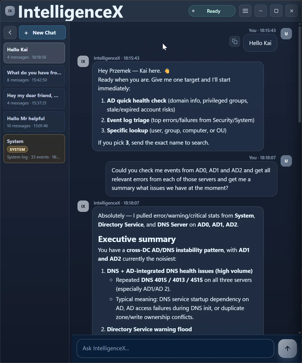Open the hamburger menu in title bar
This screenshot has height=363, width=302.
245,11
